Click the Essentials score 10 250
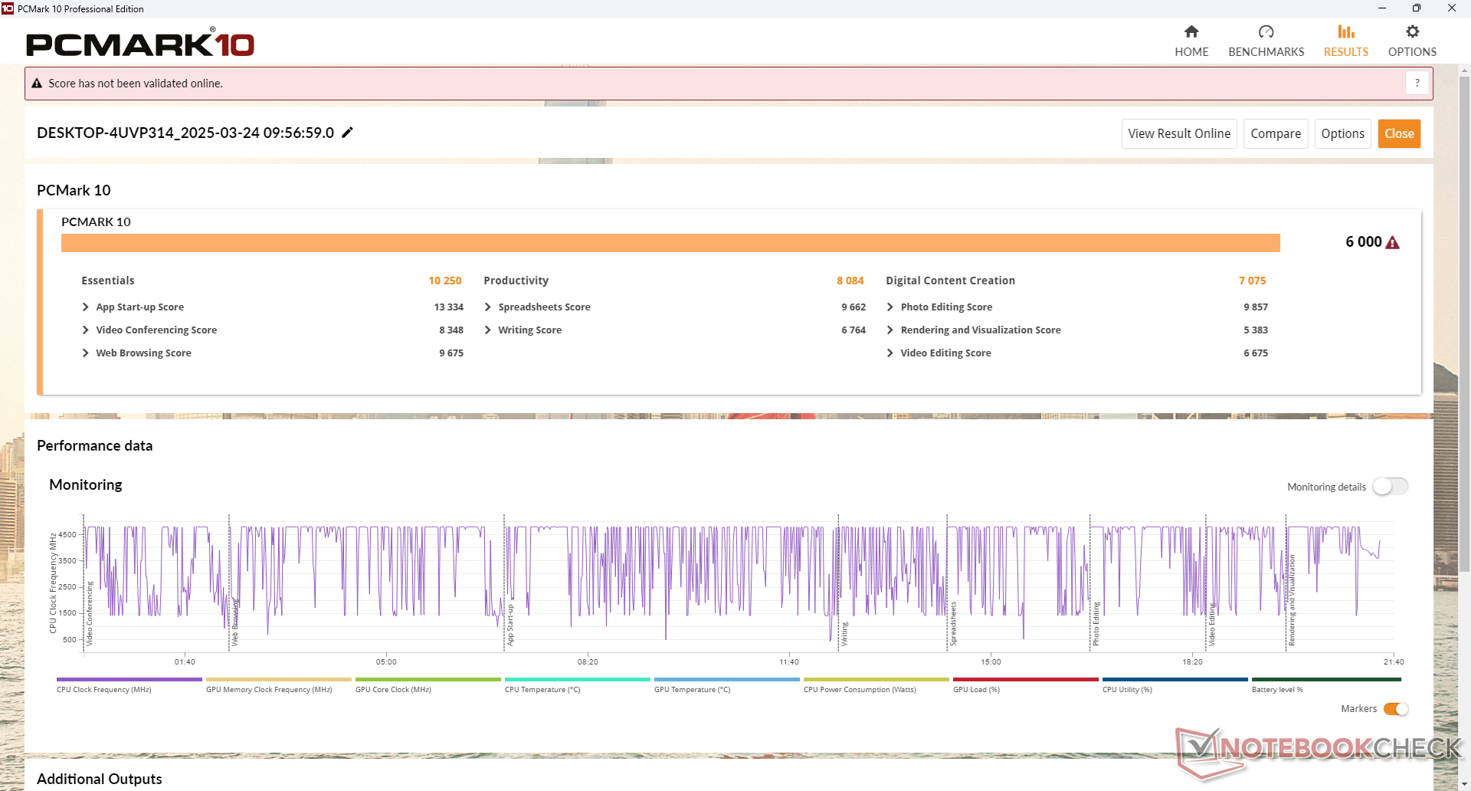Image resolution: width=1471 pixels, height=791 pixels. [x=445, y=281]
